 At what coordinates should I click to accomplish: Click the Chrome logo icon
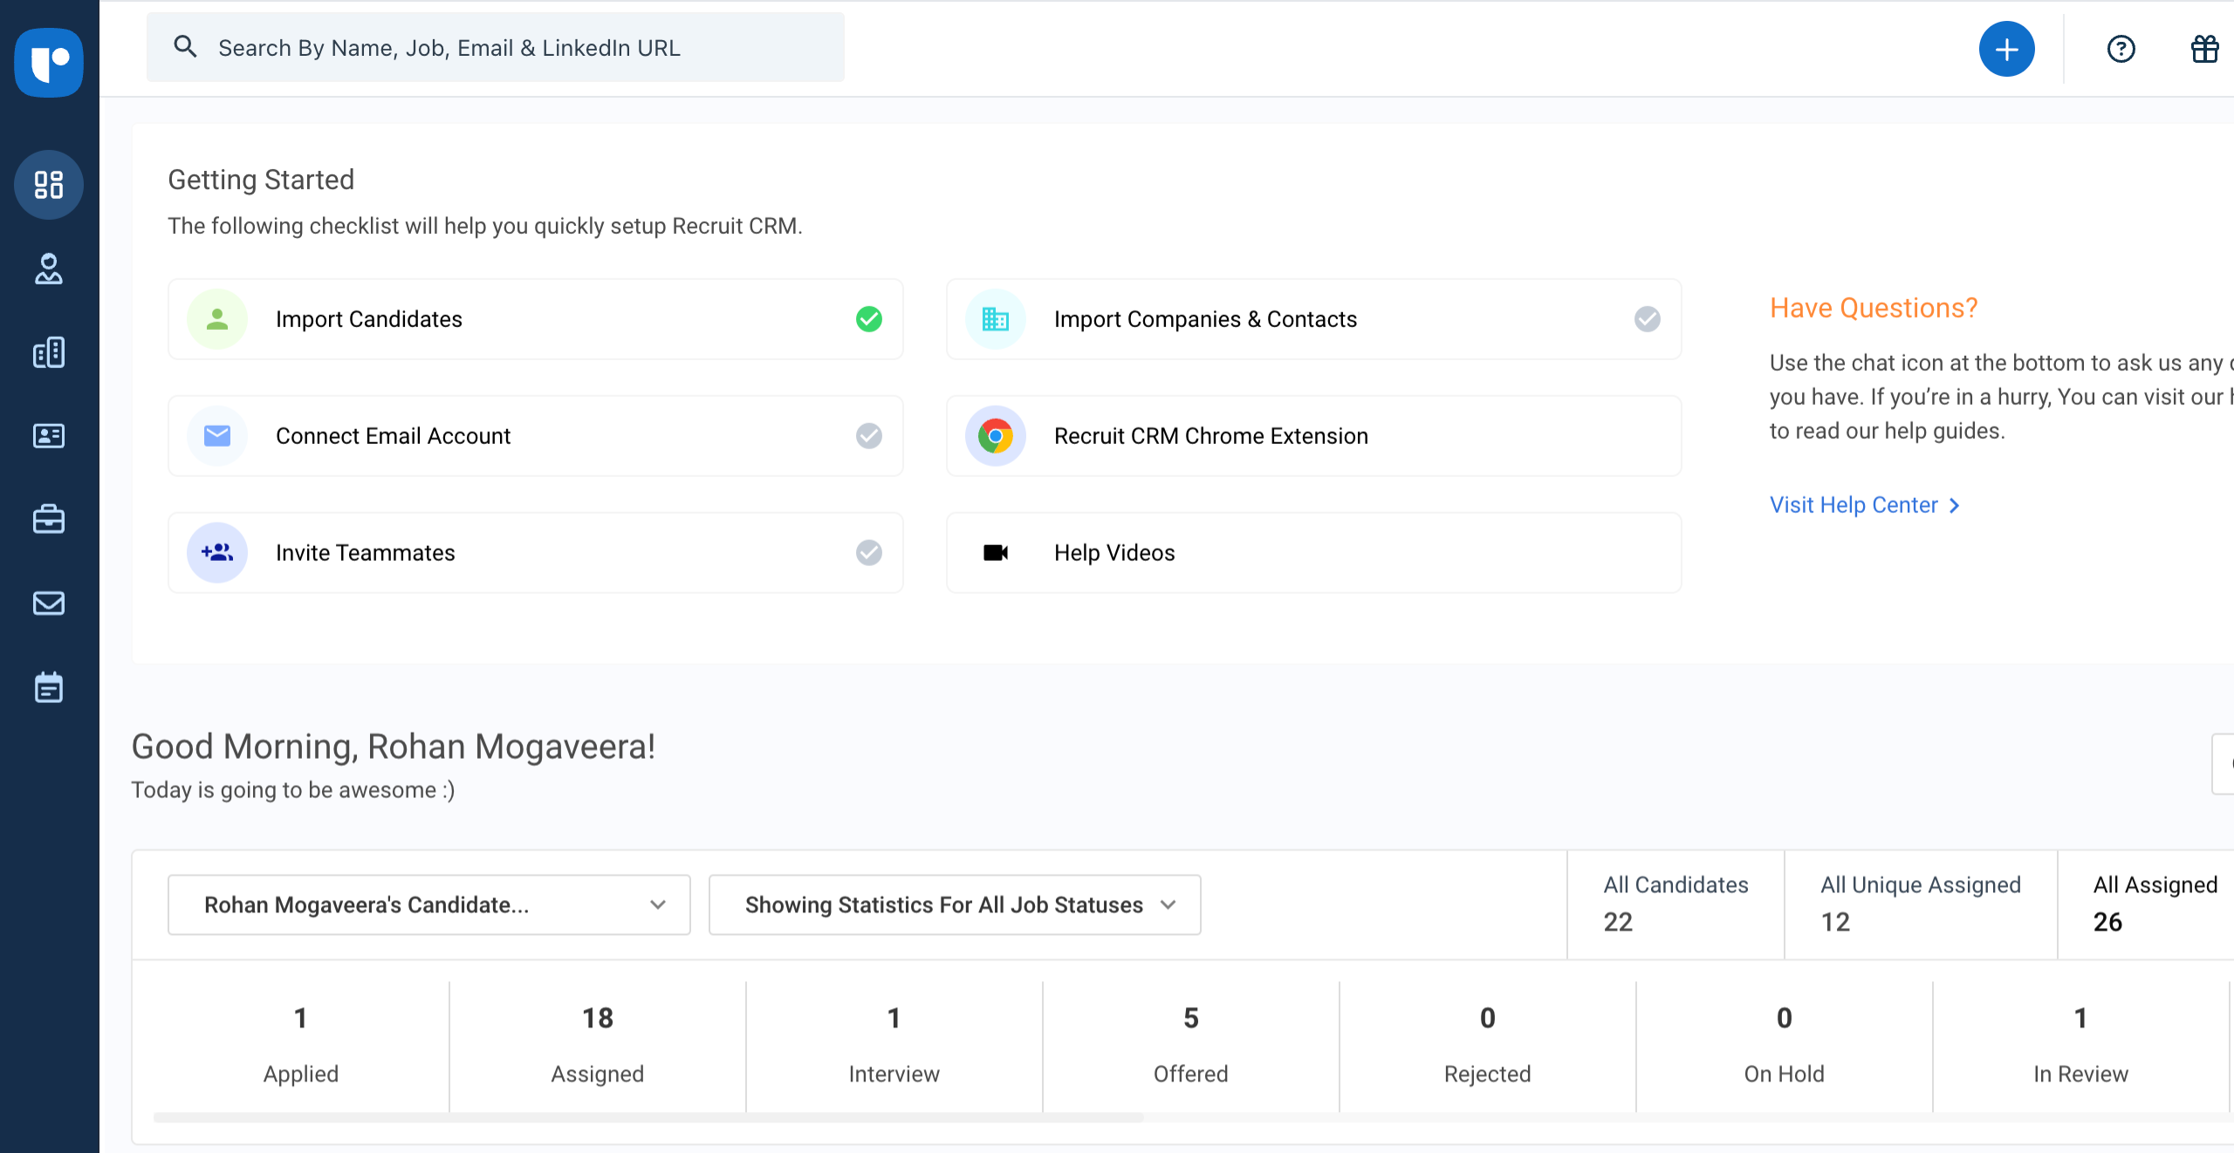click(996, 436)
